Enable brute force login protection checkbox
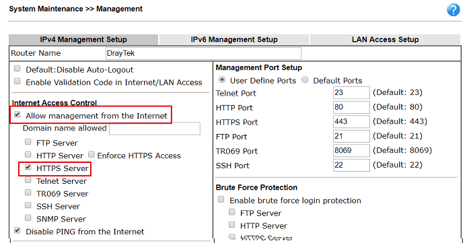 tap(221, 199)
